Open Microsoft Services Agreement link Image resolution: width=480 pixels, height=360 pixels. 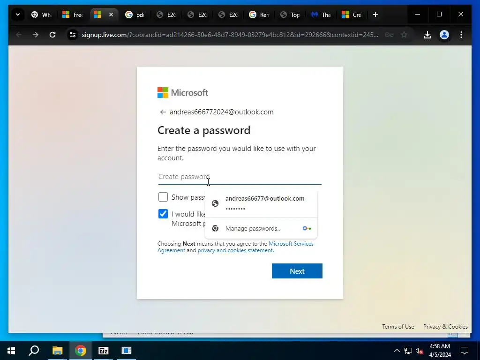pyautogui.click(x=235, y=247)
